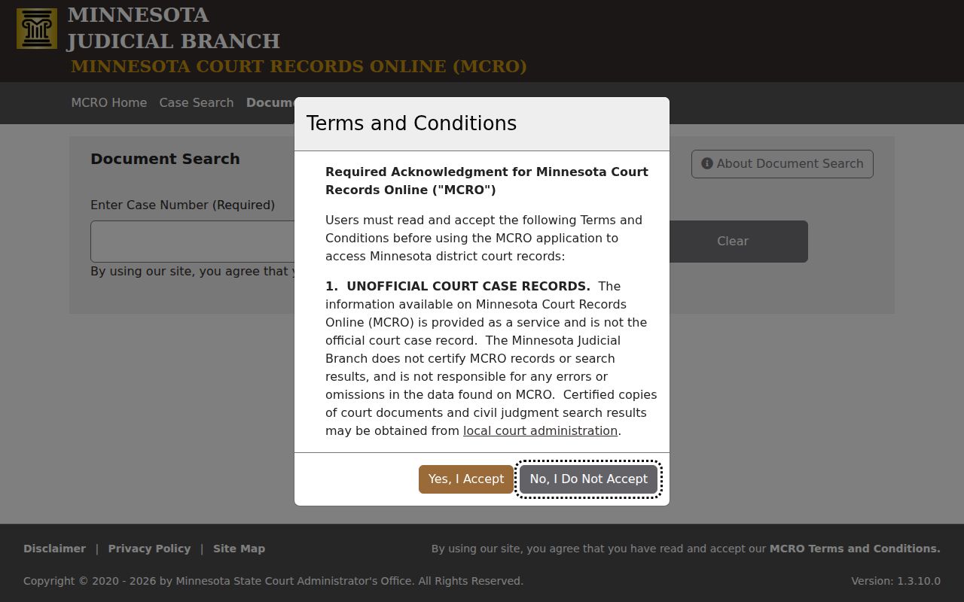The width and height of the screenshot is (964, 602).
Task: Decline with No, I Do Not Accept
Action: pyautogui.click(x=588, y=479)
